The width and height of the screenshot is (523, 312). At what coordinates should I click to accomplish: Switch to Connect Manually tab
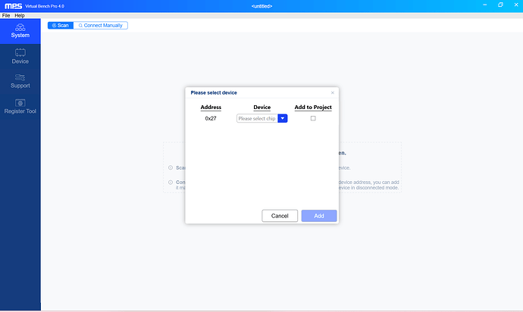click(100, 25)
